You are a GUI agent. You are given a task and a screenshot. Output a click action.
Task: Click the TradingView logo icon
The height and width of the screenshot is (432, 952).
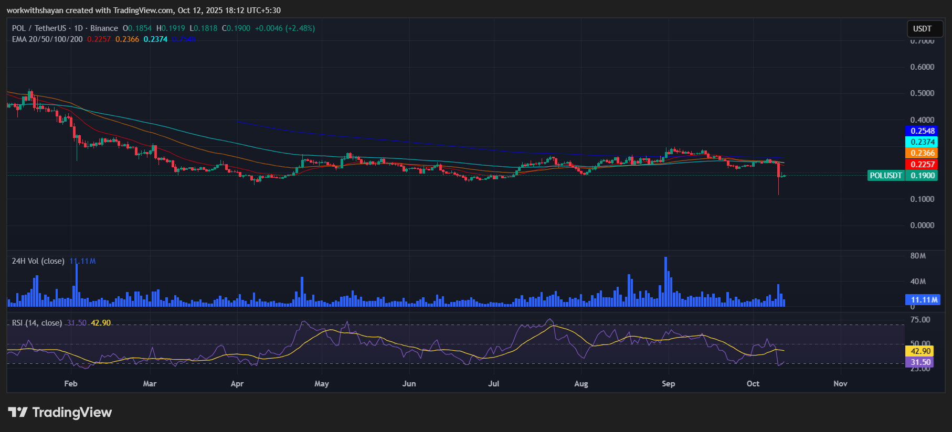[17, 413]
